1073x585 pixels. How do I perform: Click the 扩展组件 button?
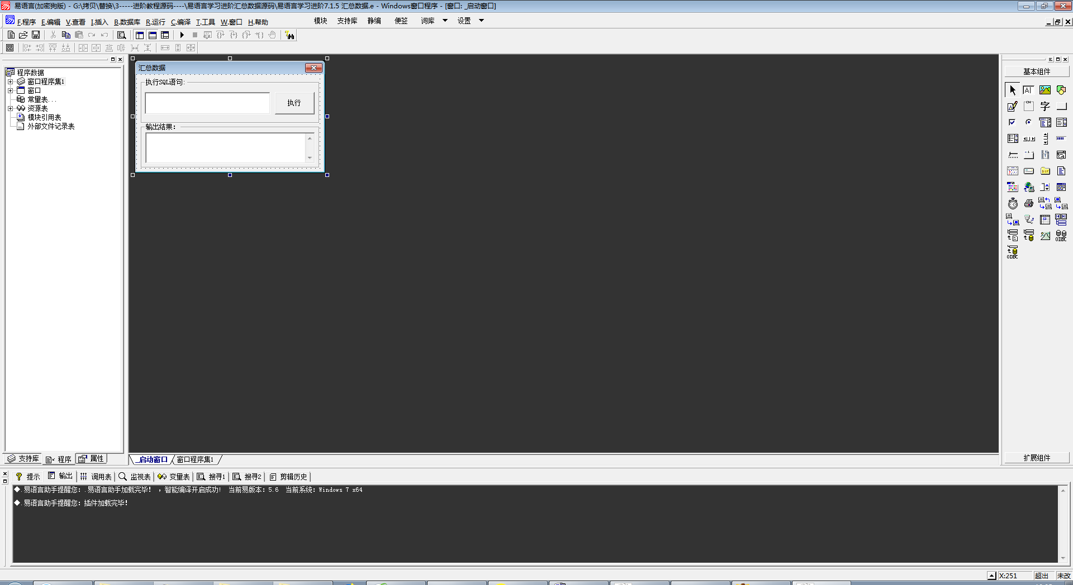1037,458
